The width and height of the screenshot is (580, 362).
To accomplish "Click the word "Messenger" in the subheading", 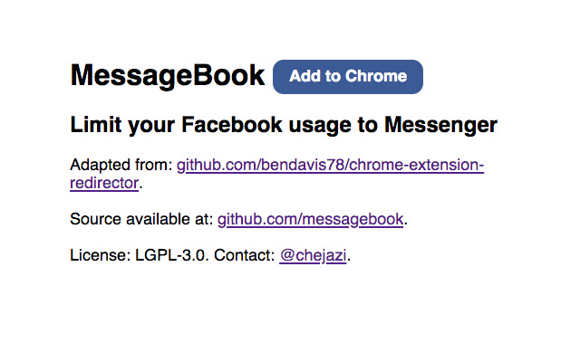I will point(440,125).
